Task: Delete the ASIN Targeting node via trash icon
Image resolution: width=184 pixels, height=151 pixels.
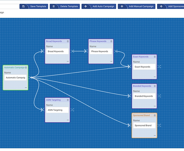Action: click(68, 100)
